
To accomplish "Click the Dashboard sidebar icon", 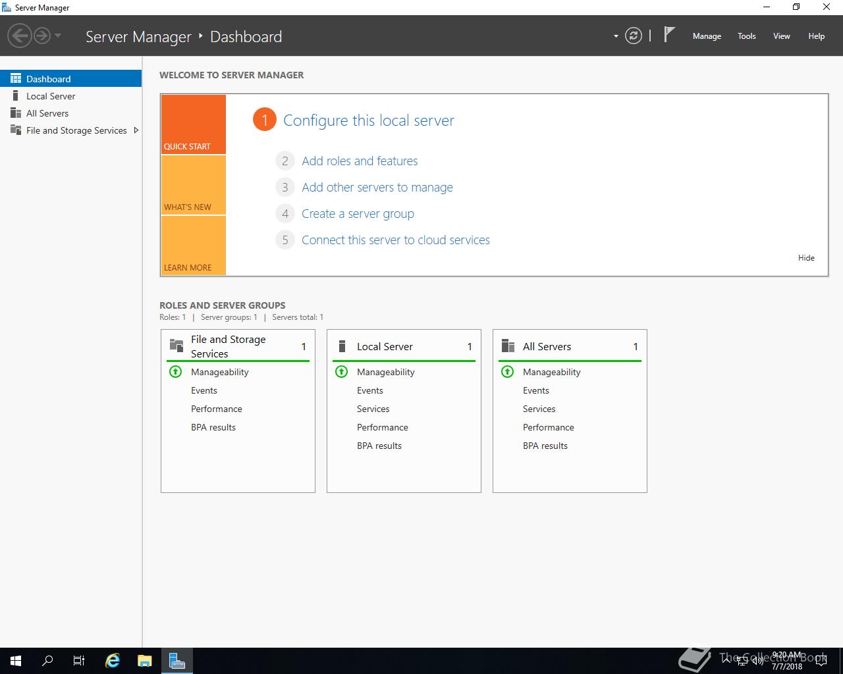I will [16, 78].
